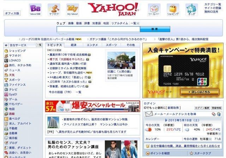Choose the 画像 search type tab
Screen dimensions: 226x158
tap(71, 23)
